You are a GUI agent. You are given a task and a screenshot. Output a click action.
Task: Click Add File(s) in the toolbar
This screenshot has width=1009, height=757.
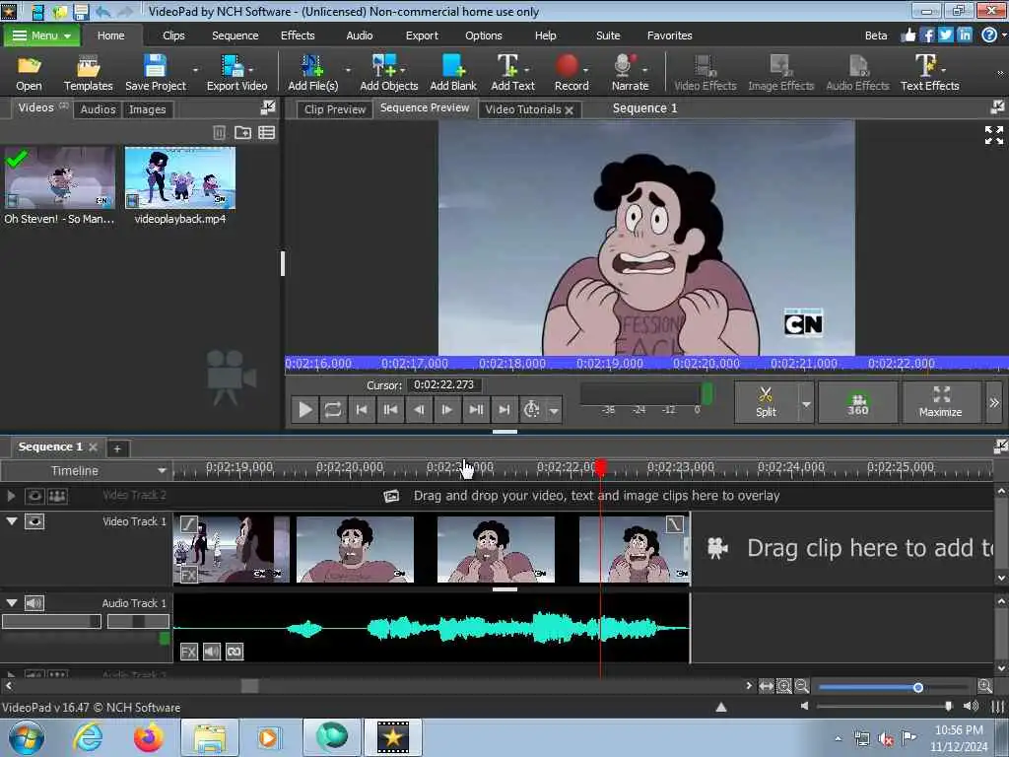[x=312, y=72]
